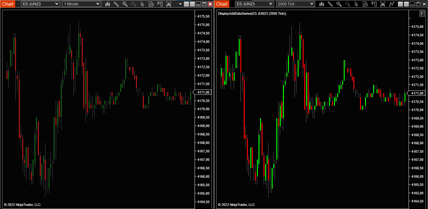This screenshot has height=209, width=428.
Task: Select Drawing Tools pencil in 1 Minute chart
Action: tap(116, 4)
